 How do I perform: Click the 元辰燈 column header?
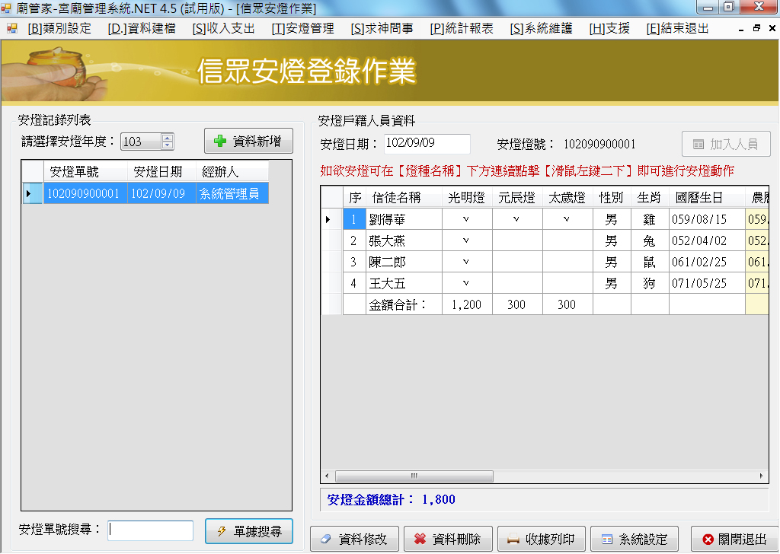click(517, 198)
